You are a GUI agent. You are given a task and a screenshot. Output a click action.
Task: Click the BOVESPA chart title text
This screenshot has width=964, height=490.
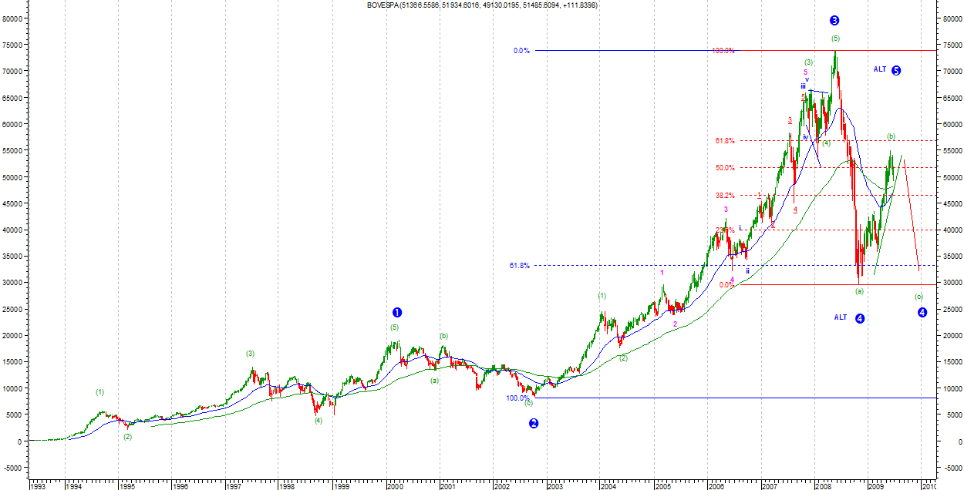click(482, 5)
